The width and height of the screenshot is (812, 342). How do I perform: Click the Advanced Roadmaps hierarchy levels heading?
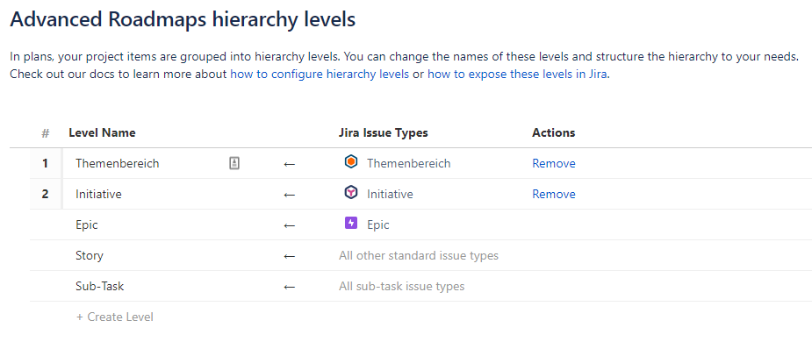(x=183, y=19)
